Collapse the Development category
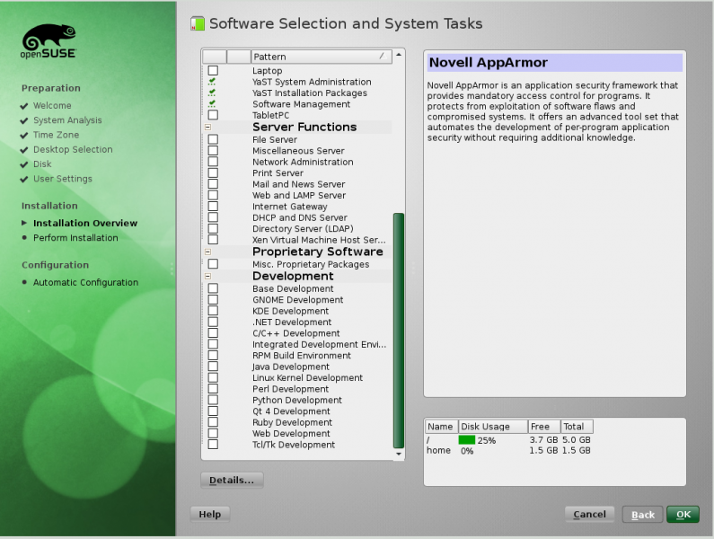Image resolution: width=714 pixels, height=539 pixels. click(207, 277)
